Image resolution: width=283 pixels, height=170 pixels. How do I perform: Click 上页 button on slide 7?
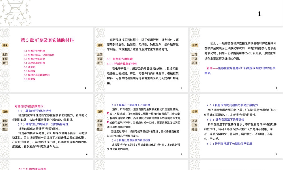(x=100, y=121)
